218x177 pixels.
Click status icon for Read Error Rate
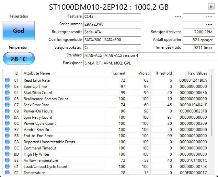pos(7,80)
